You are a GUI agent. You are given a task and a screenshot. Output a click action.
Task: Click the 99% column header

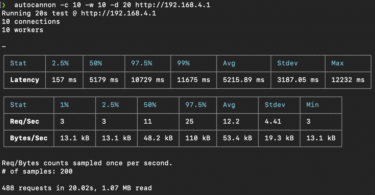click(183, 63)
